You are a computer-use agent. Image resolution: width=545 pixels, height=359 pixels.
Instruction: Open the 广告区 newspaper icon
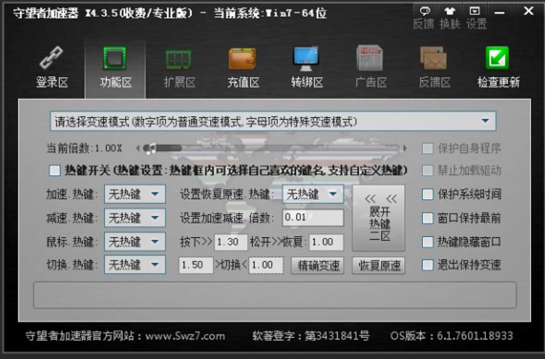(x=370, y=58)
